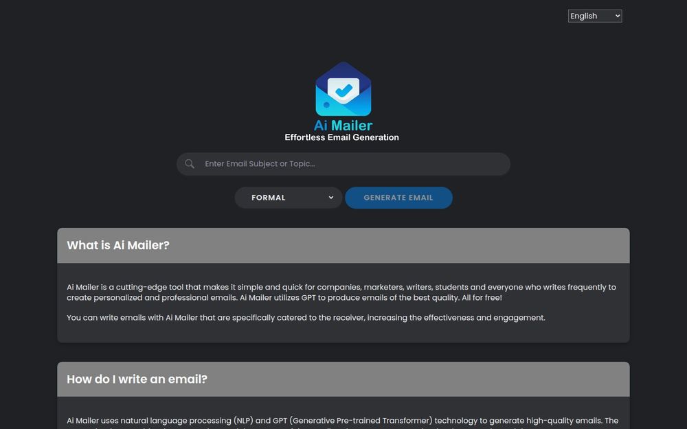687x429 pixels.
Task: Open the FORMAL tone dropdown
Action: click(289, 198)
